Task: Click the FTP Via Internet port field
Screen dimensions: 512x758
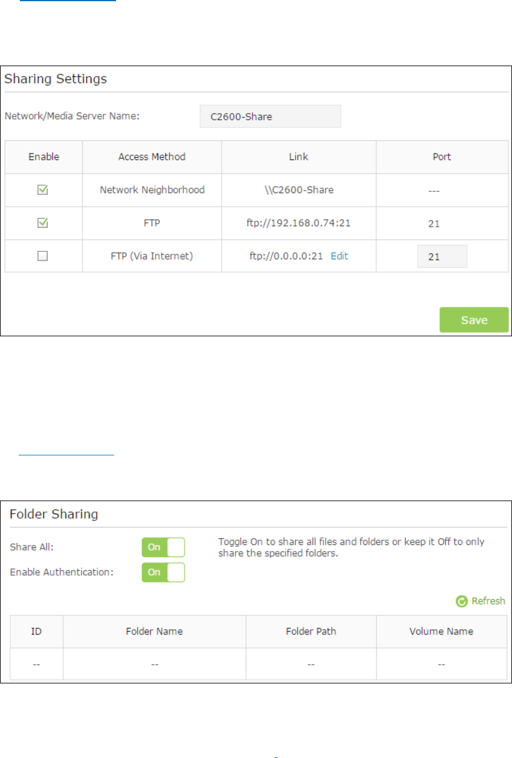Action: [442, 256]
